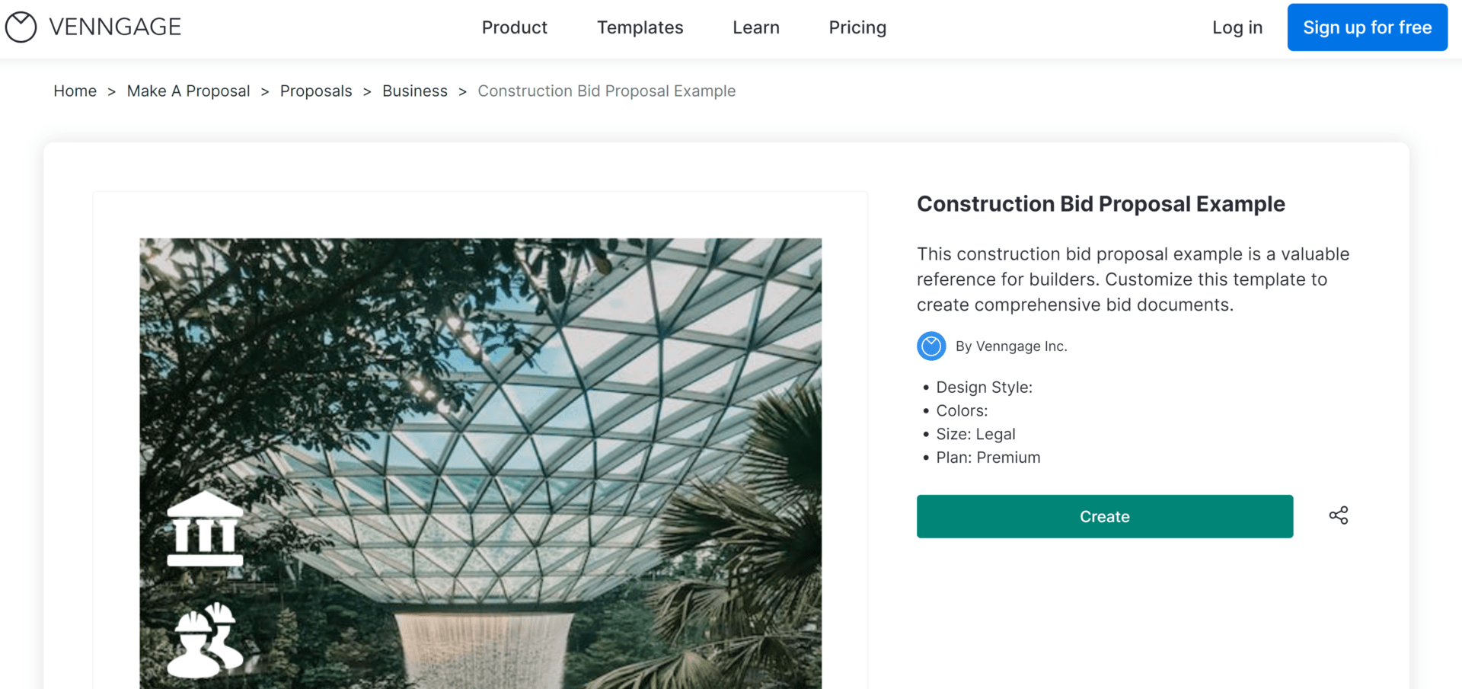Click the Venngage Inc. avatar icon
The height and width of the screenshot is (689, 1462).
tap(931, 346)
